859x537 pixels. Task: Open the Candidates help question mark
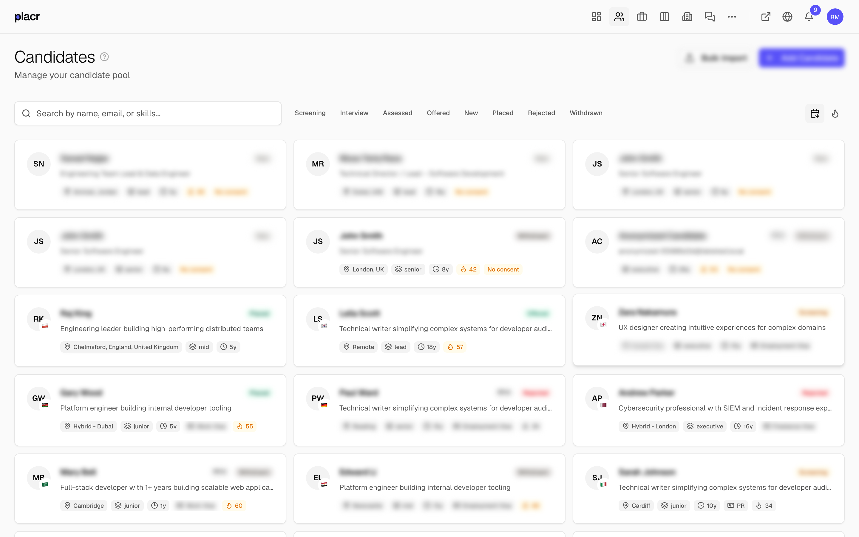[x=104, y=57]
